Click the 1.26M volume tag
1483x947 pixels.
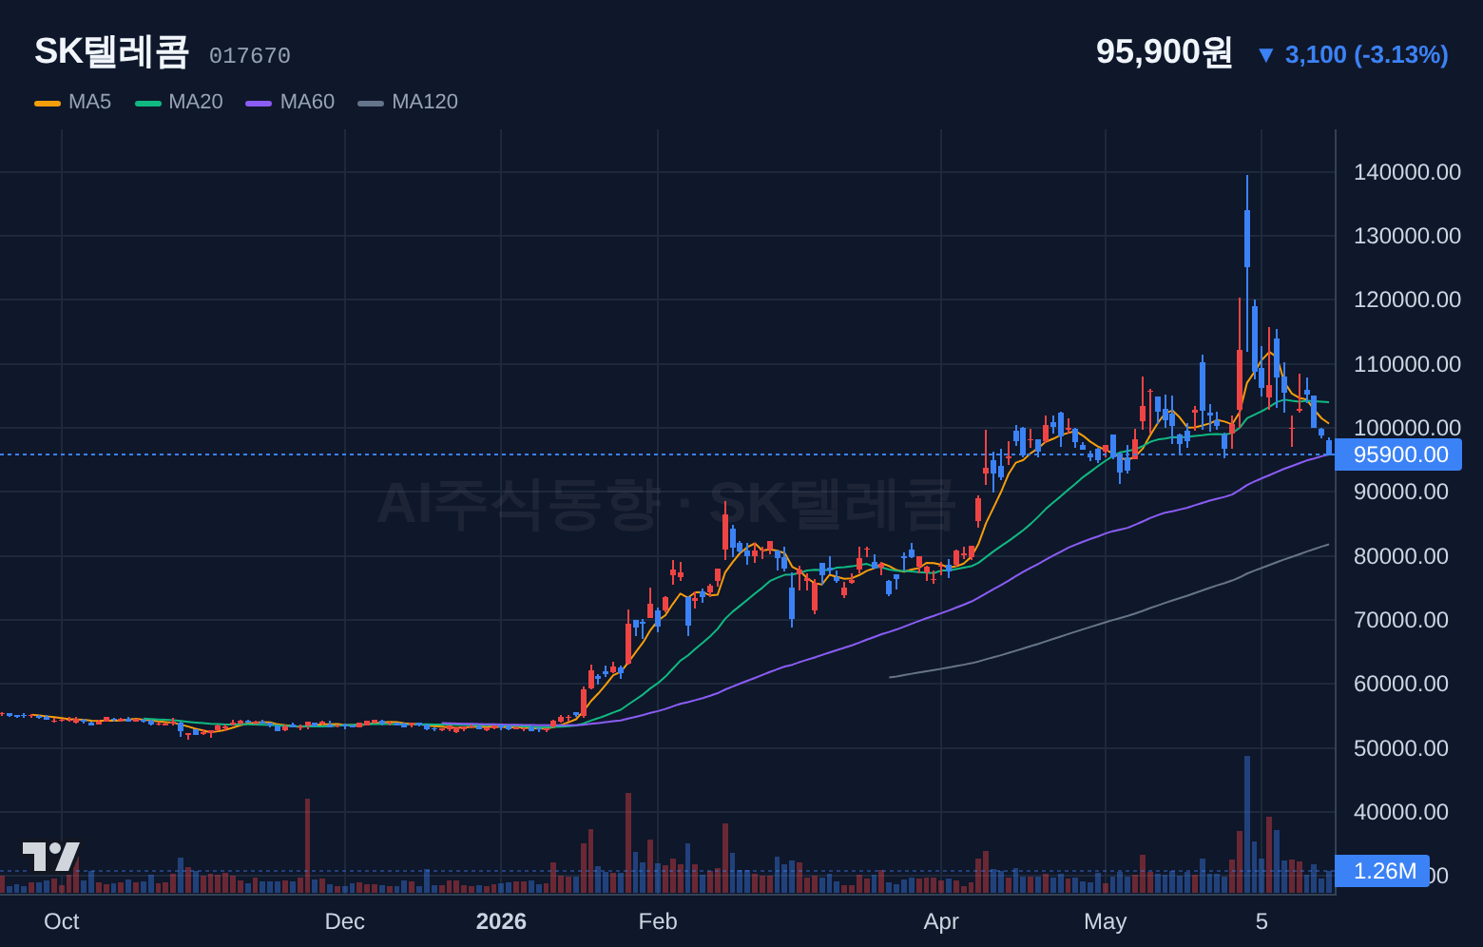1382,871
